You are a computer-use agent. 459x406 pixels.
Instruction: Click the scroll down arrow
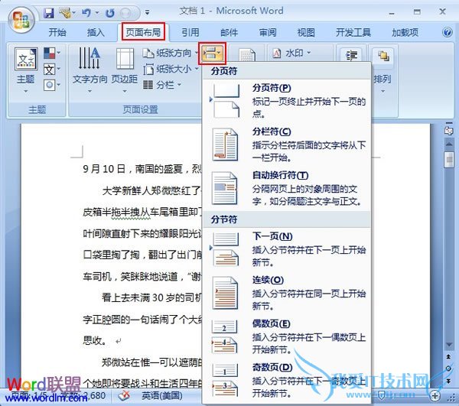[449, 345]
